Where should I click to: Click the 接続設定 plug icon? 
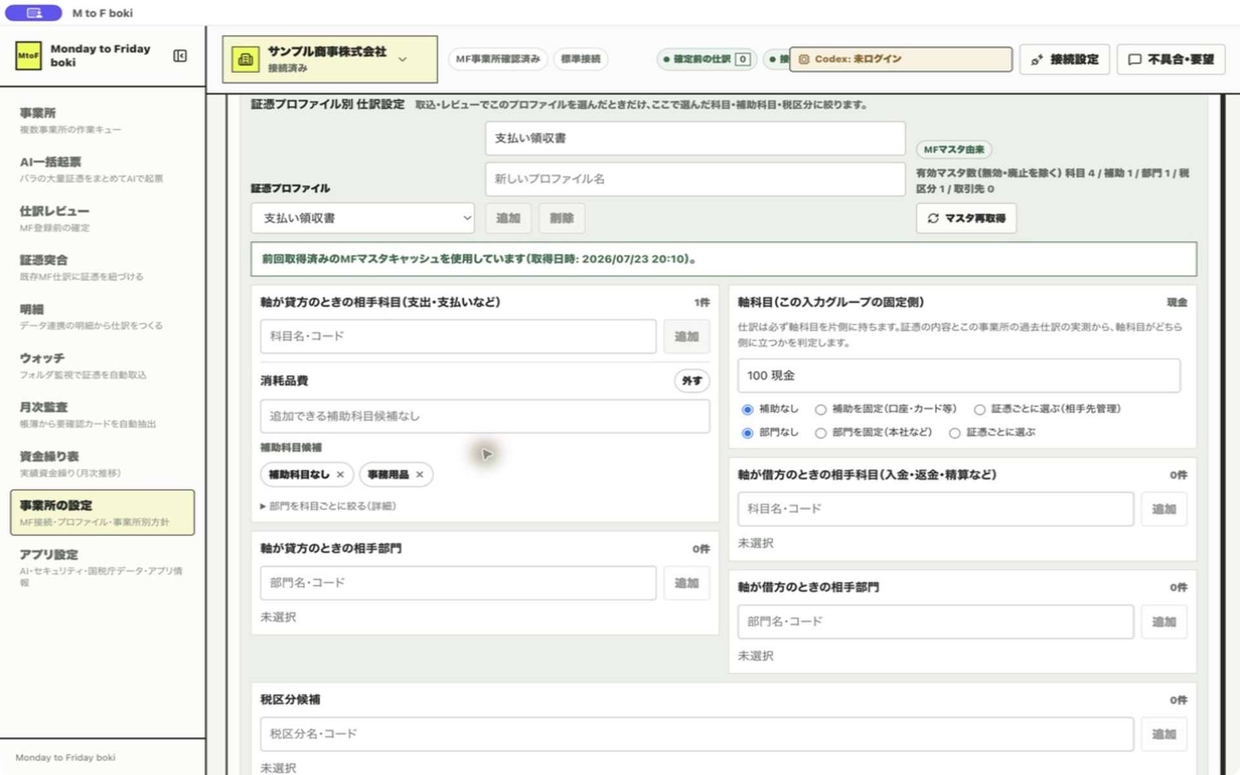click(1037, 60)
